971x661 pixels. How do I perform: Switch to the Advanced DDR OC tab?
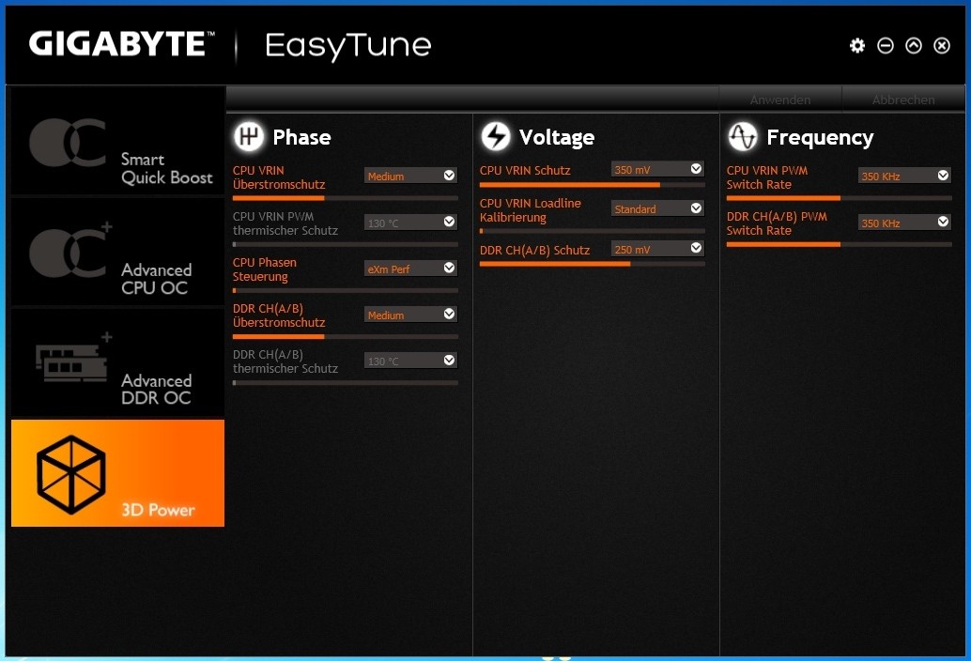117,363
